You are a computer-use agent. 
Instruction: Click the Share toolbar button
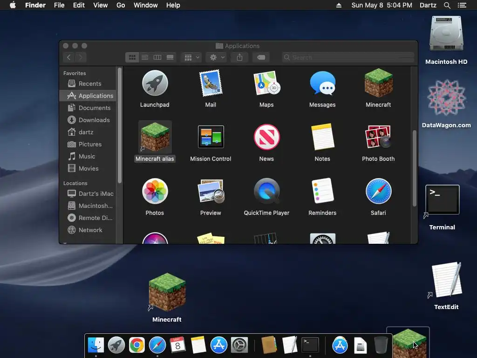(240, 57)
